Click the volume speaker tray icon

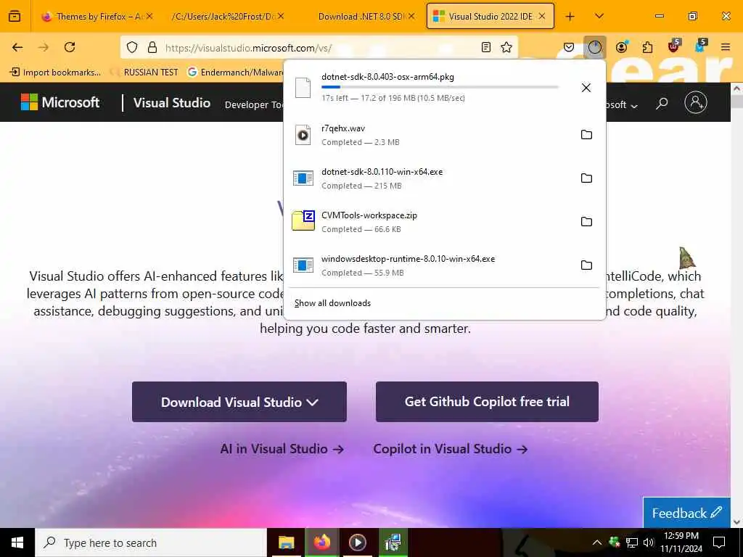click(648, 542)
